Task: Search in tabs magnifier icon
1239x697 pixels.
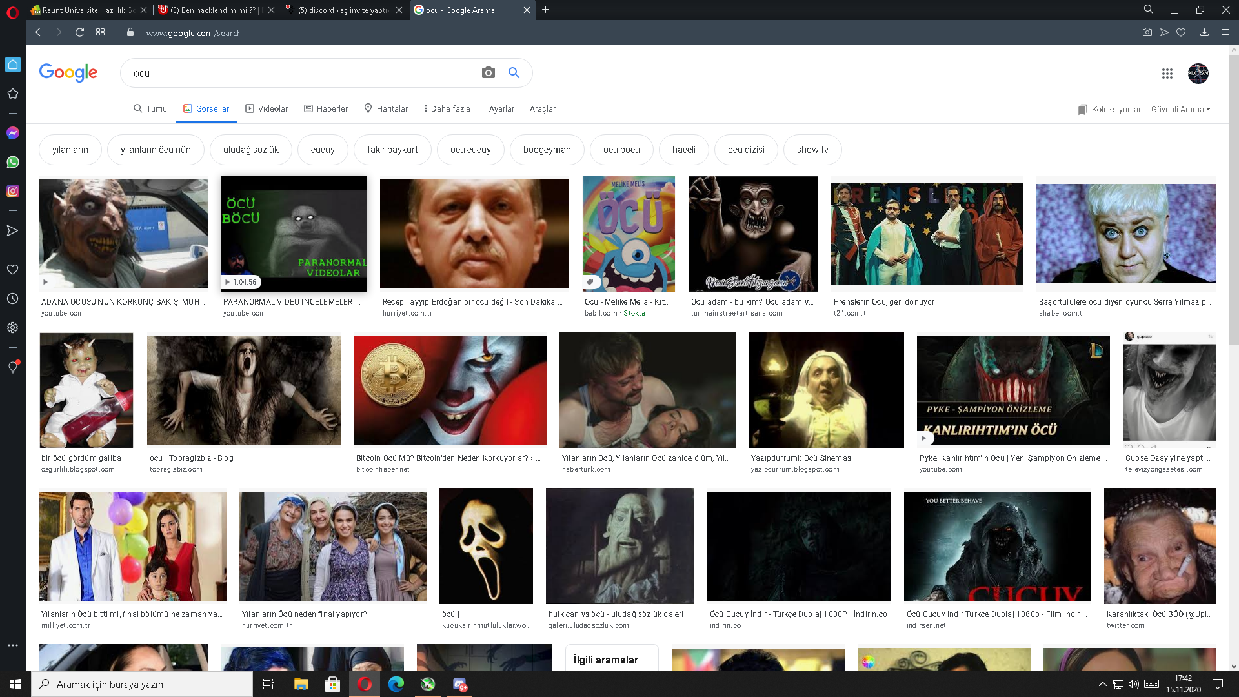Action: (1149, 10)
